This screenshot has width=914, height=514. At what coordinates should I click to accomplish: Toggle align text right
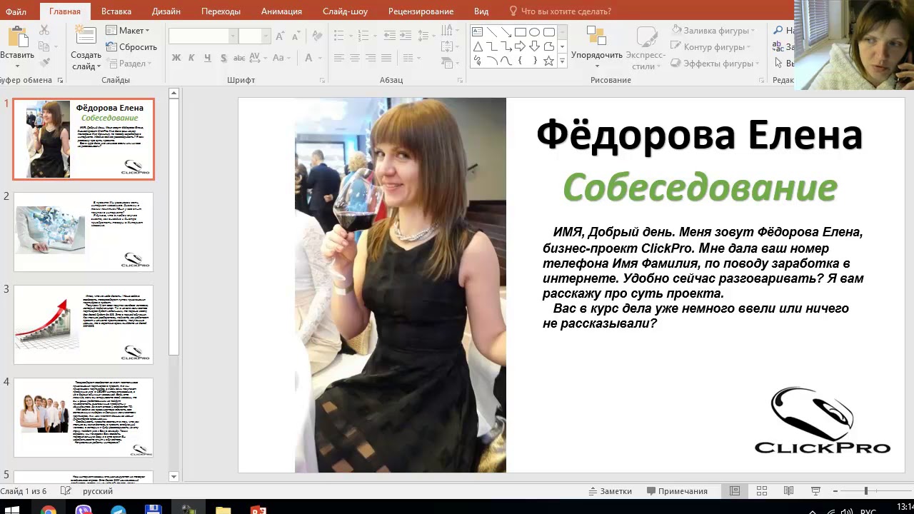pos(371,58)
